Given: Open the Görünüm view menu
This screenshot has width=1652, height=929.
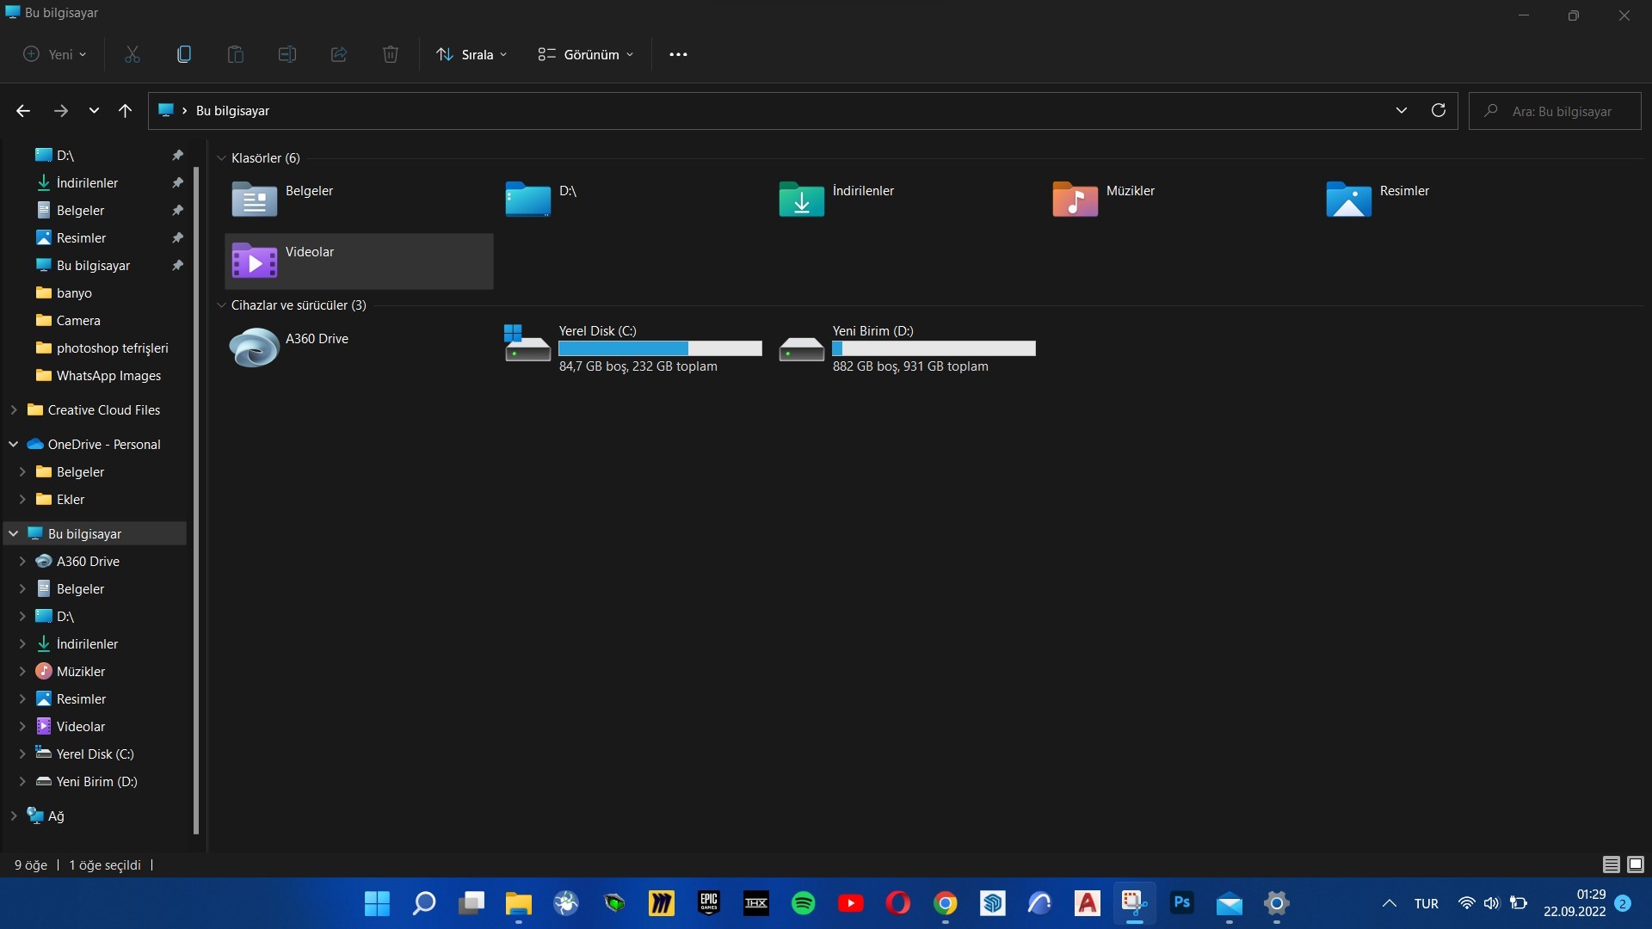Looking at the screenshot, I should (x=586, y=54).
